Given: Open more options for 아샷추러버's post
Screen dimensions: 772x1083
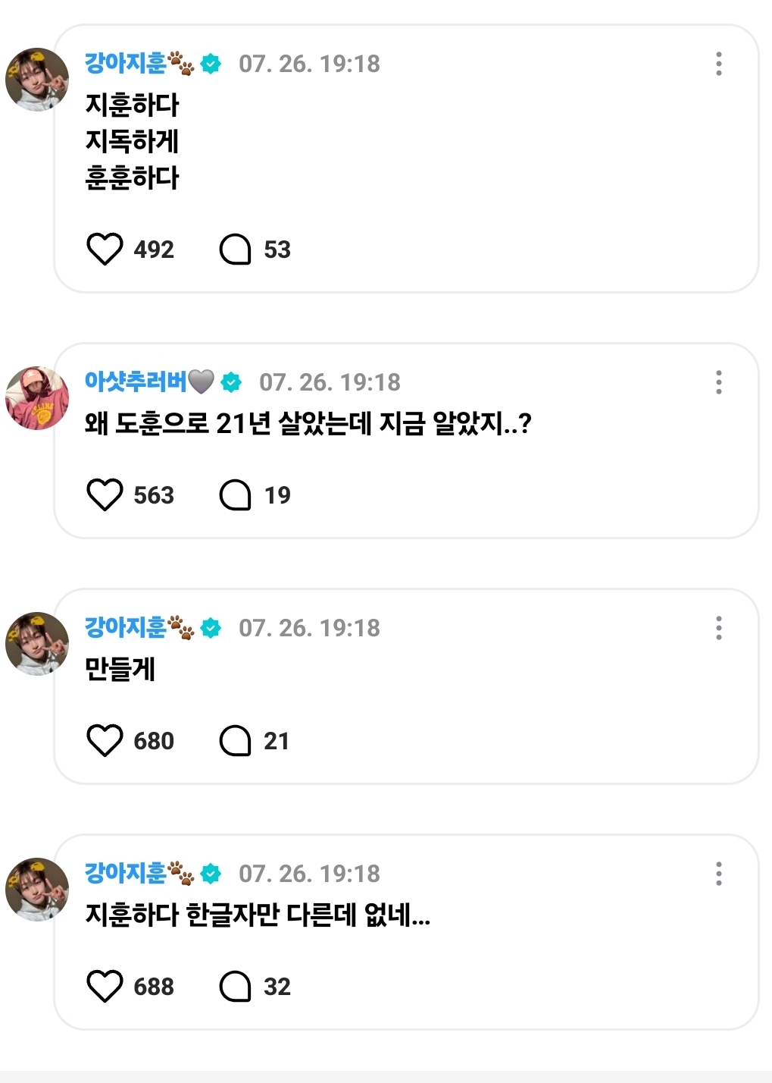Looking at the screenshot, I should [x=718, y=382].
